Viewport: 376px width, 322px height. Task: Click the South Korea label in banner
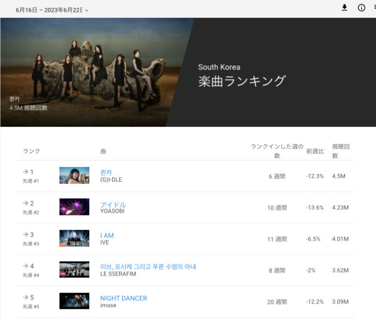(219, 67)
